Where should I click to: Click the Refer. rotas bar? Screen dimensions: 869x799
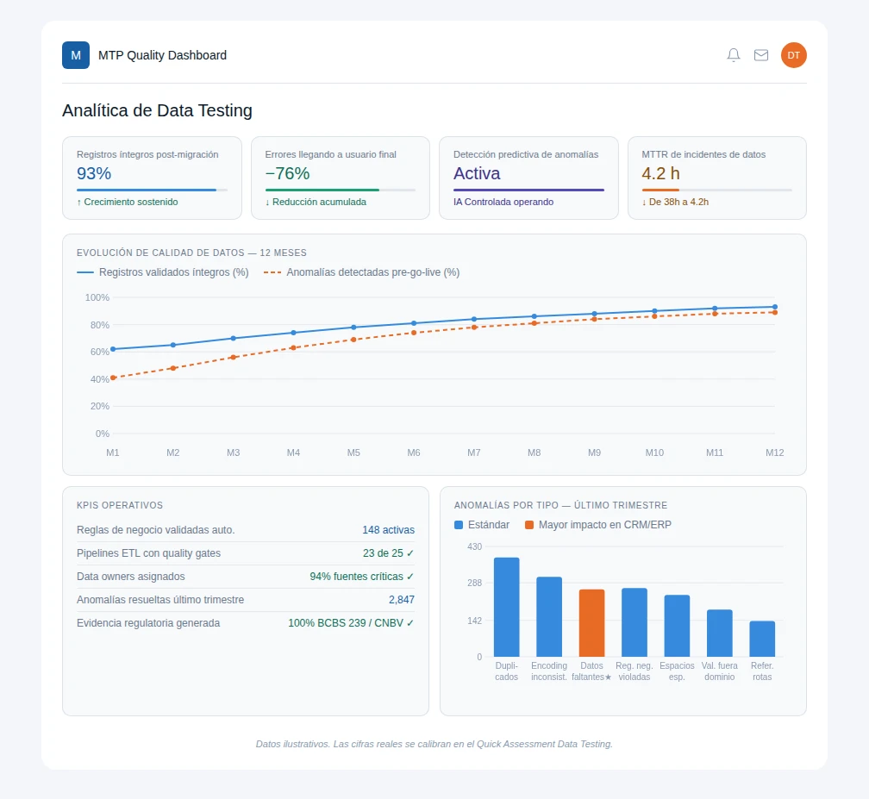click(762, 639)
